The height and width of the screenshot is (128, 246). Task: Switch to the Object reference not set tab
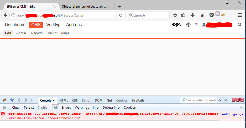click(84, 7)
